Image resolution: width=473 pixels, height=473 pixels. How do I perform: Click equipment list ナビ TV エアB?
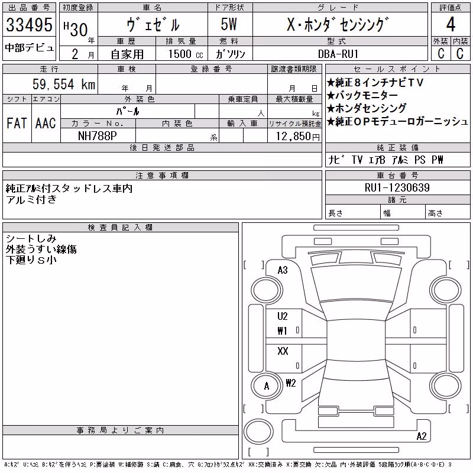click(x=357, y=160)
